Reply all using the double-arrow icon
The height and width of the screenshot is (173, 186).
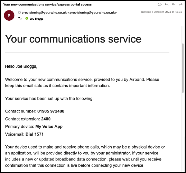point(174,4)
